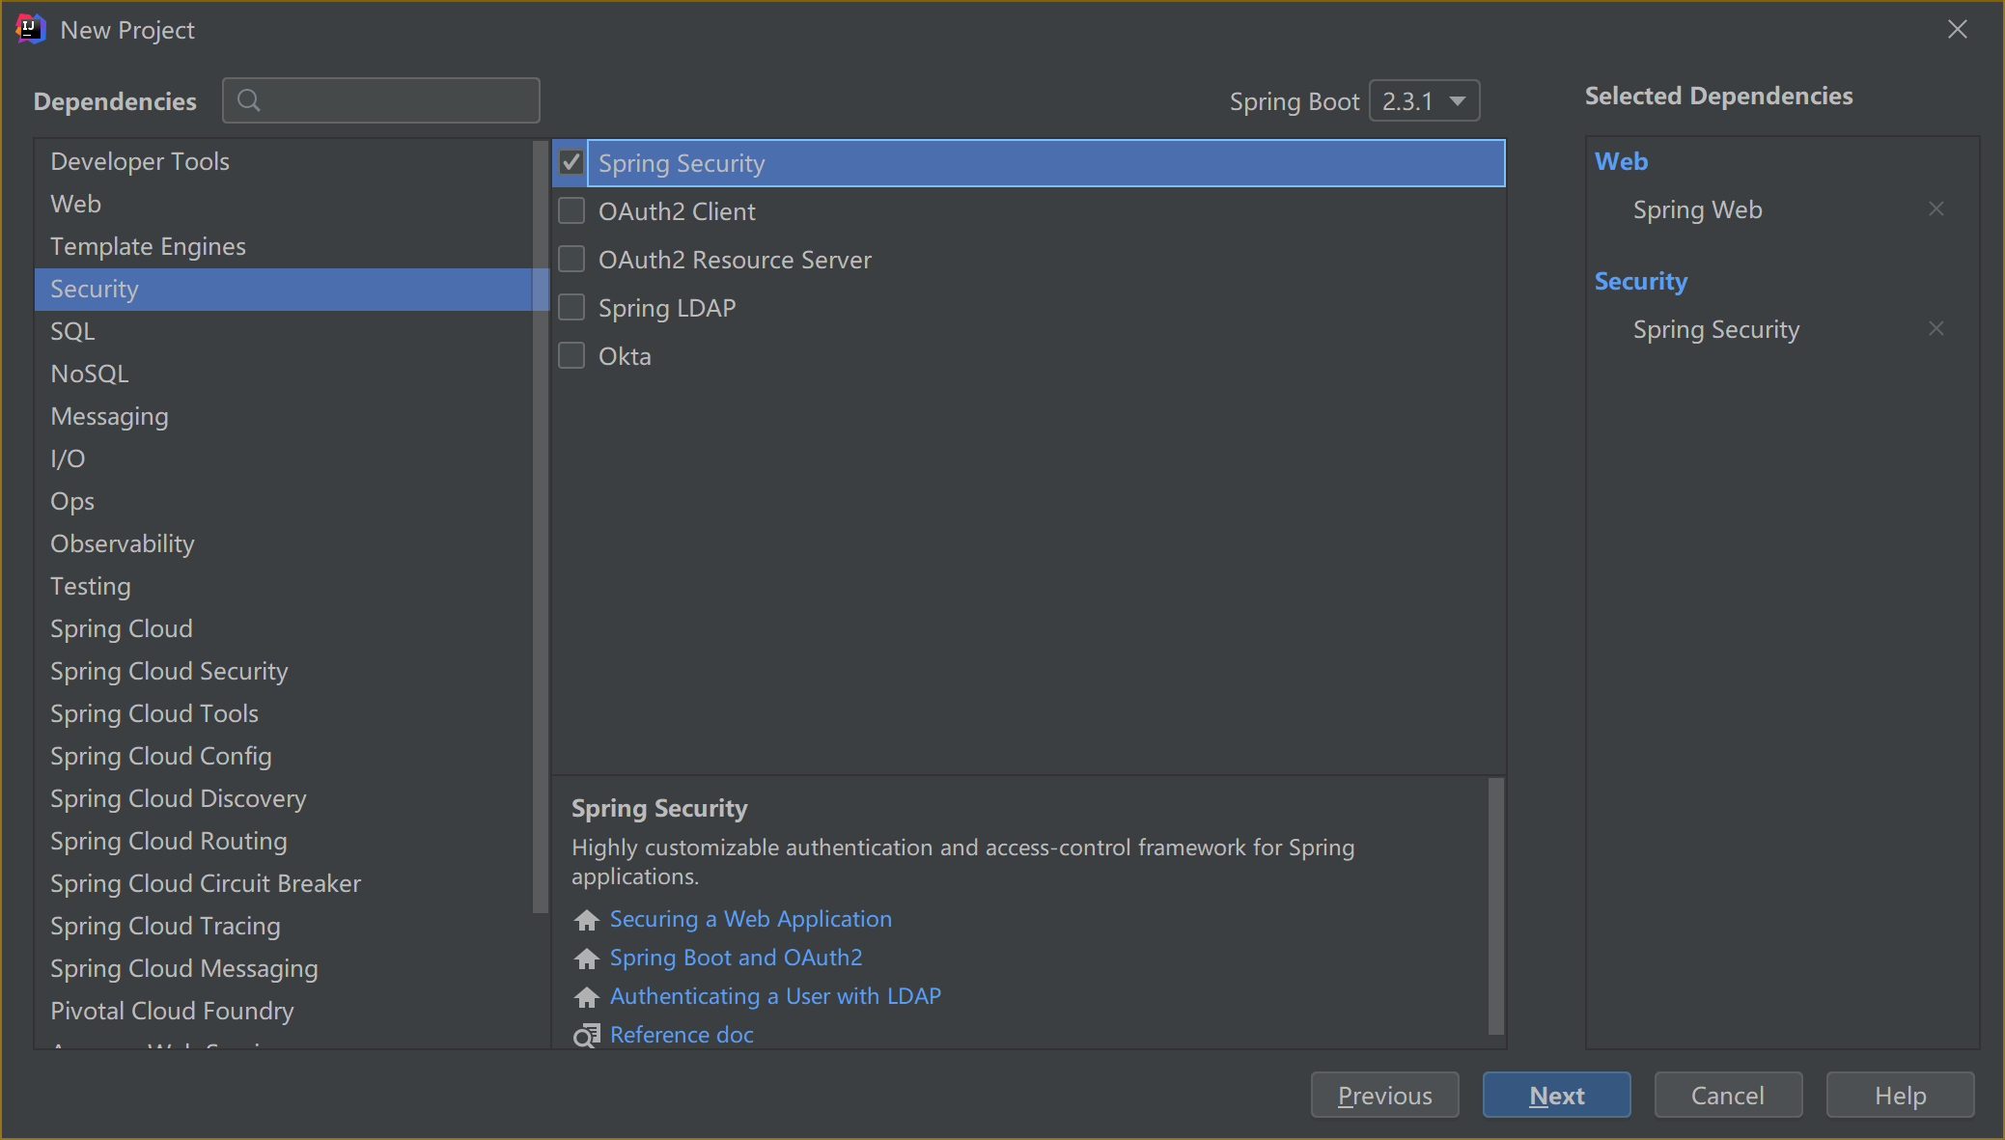Viewport: 2005px width, 1140px height.
Task: Open Spring Cloud Security category
Action: coord(284,671)
